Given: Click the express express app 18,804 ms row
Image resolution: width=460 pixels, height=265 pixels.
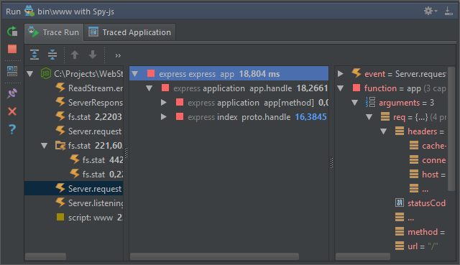Looking at the screenshot, I should click(229, 73).
